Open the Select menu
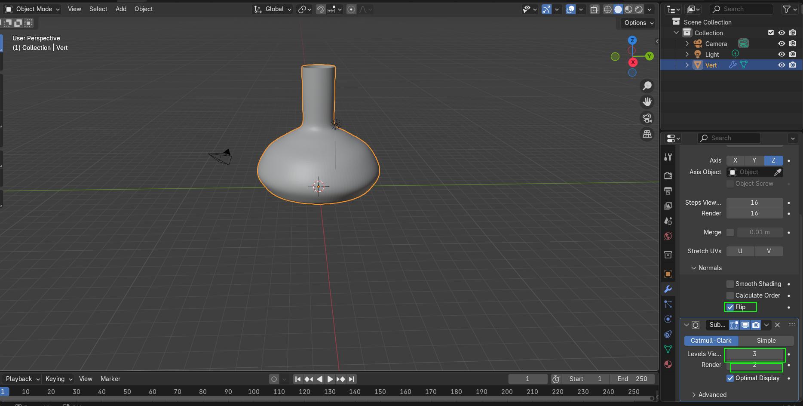The height and width of the screenshot is (406, 803). point(98,9)
